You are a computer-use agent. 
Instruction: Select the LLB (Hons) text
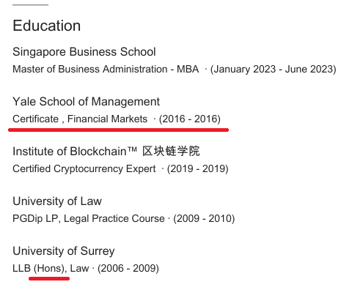click(40, 269)
